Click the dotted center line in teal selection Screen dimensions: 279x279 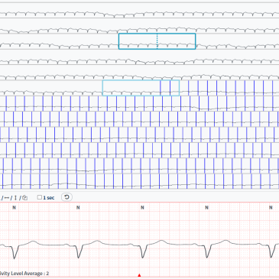pyautogui.click(x=157, y=41)
